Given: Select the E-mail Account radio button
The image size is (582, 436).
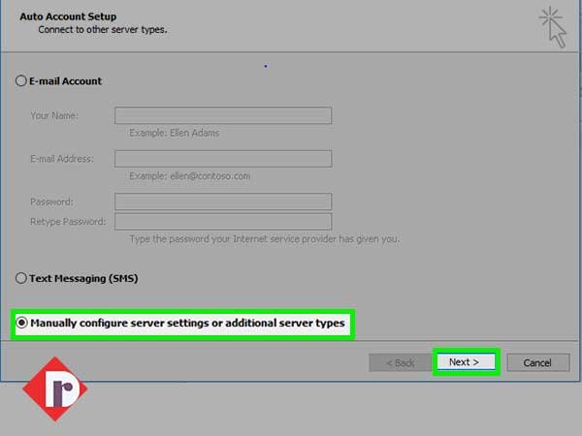Looking at the screenshot, I should click(21, 80).
